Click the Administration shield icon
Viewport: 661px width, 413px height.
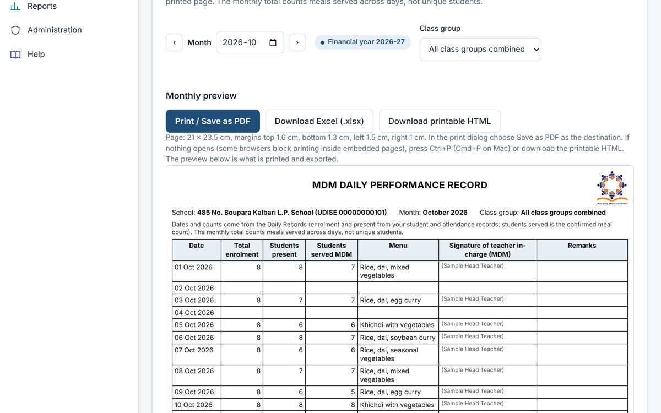15,30
